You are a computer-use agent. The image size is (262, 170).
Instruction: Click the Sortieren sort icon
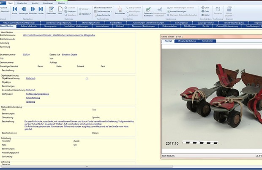tap(218, 11)
